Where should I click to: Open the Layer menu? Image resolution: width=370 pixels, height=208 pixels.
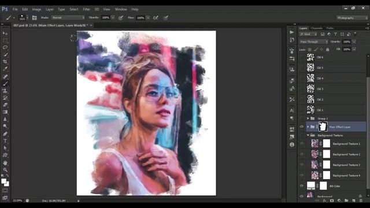click(50, 9)
